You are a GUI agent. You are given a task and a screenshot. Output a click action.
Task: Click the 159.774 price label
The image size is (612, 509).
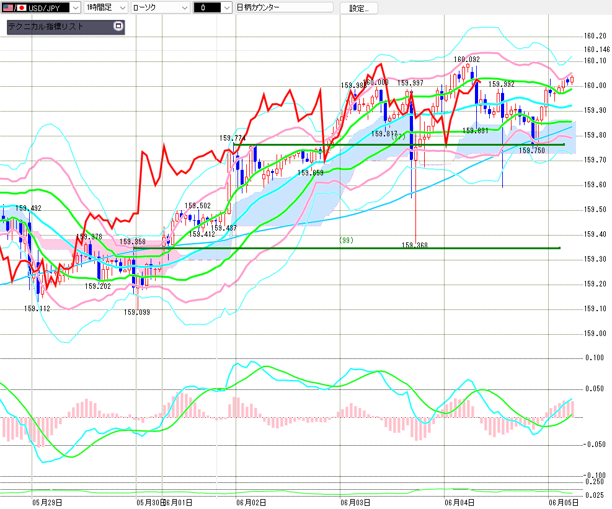pyautogui.click(x=233, y=138)
